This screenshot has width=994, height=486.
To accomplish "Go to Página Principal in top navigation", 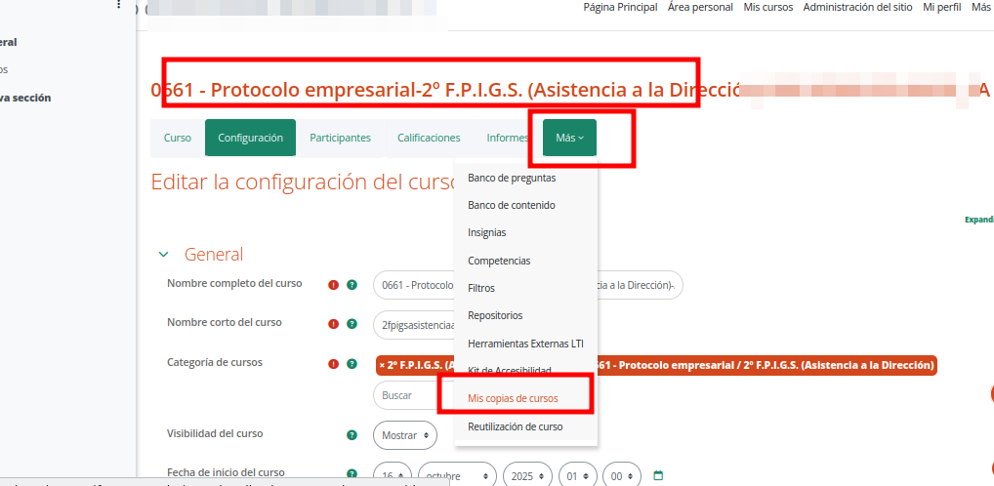I will click(x=620, y=7).
